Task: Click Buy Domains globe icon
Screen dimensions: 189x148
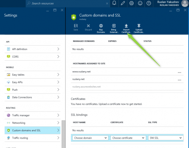Action: (101, 26)
